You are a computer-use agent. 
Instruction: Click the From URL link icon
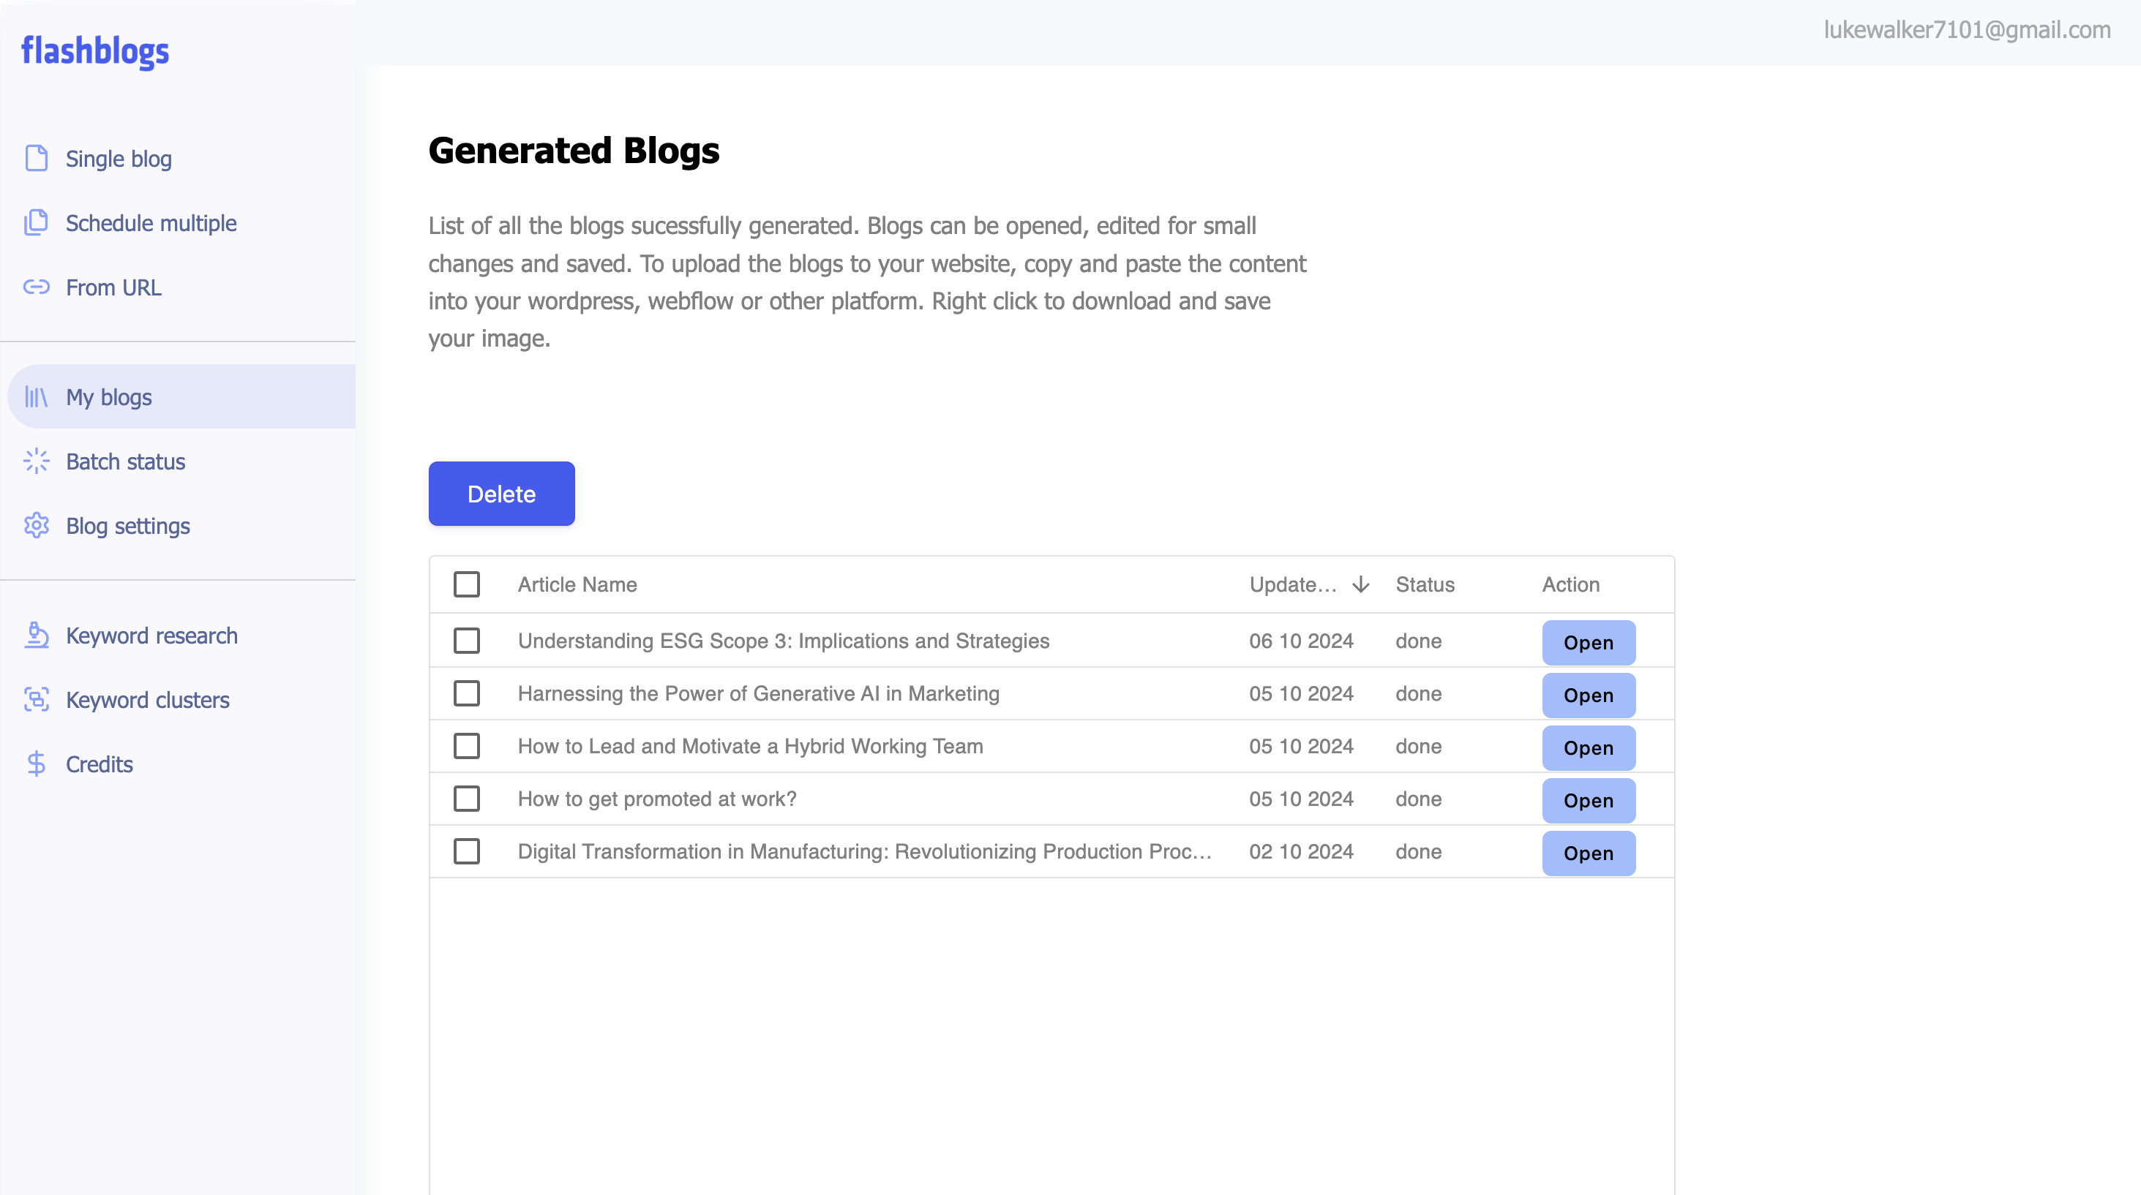point(37,287)
